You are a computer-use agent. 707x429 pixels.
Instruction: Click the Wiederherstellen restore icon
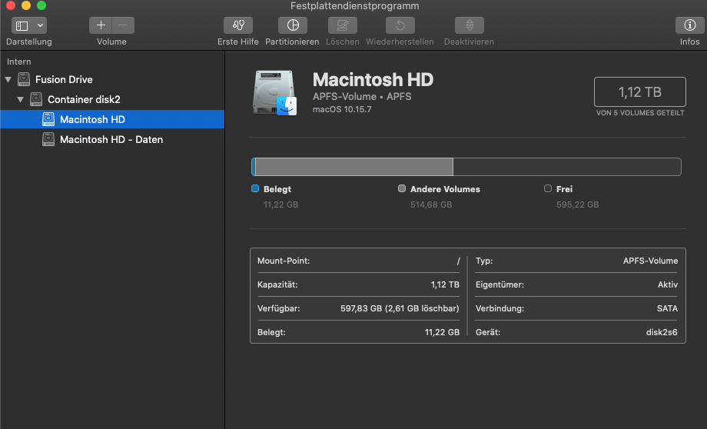click(x=400, y=25)
